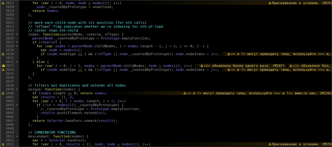This screenshot has width=332, height=147.
Task: Click 'descendant: function(nodes)' declaration
Action: tap(58, 136)
